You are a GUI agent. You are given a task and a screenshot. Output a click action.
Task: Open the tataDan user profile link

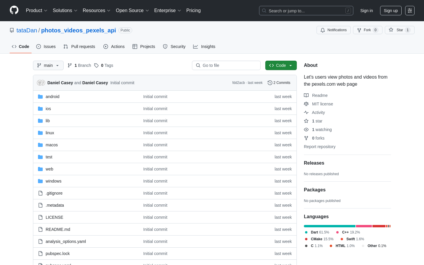27,30
